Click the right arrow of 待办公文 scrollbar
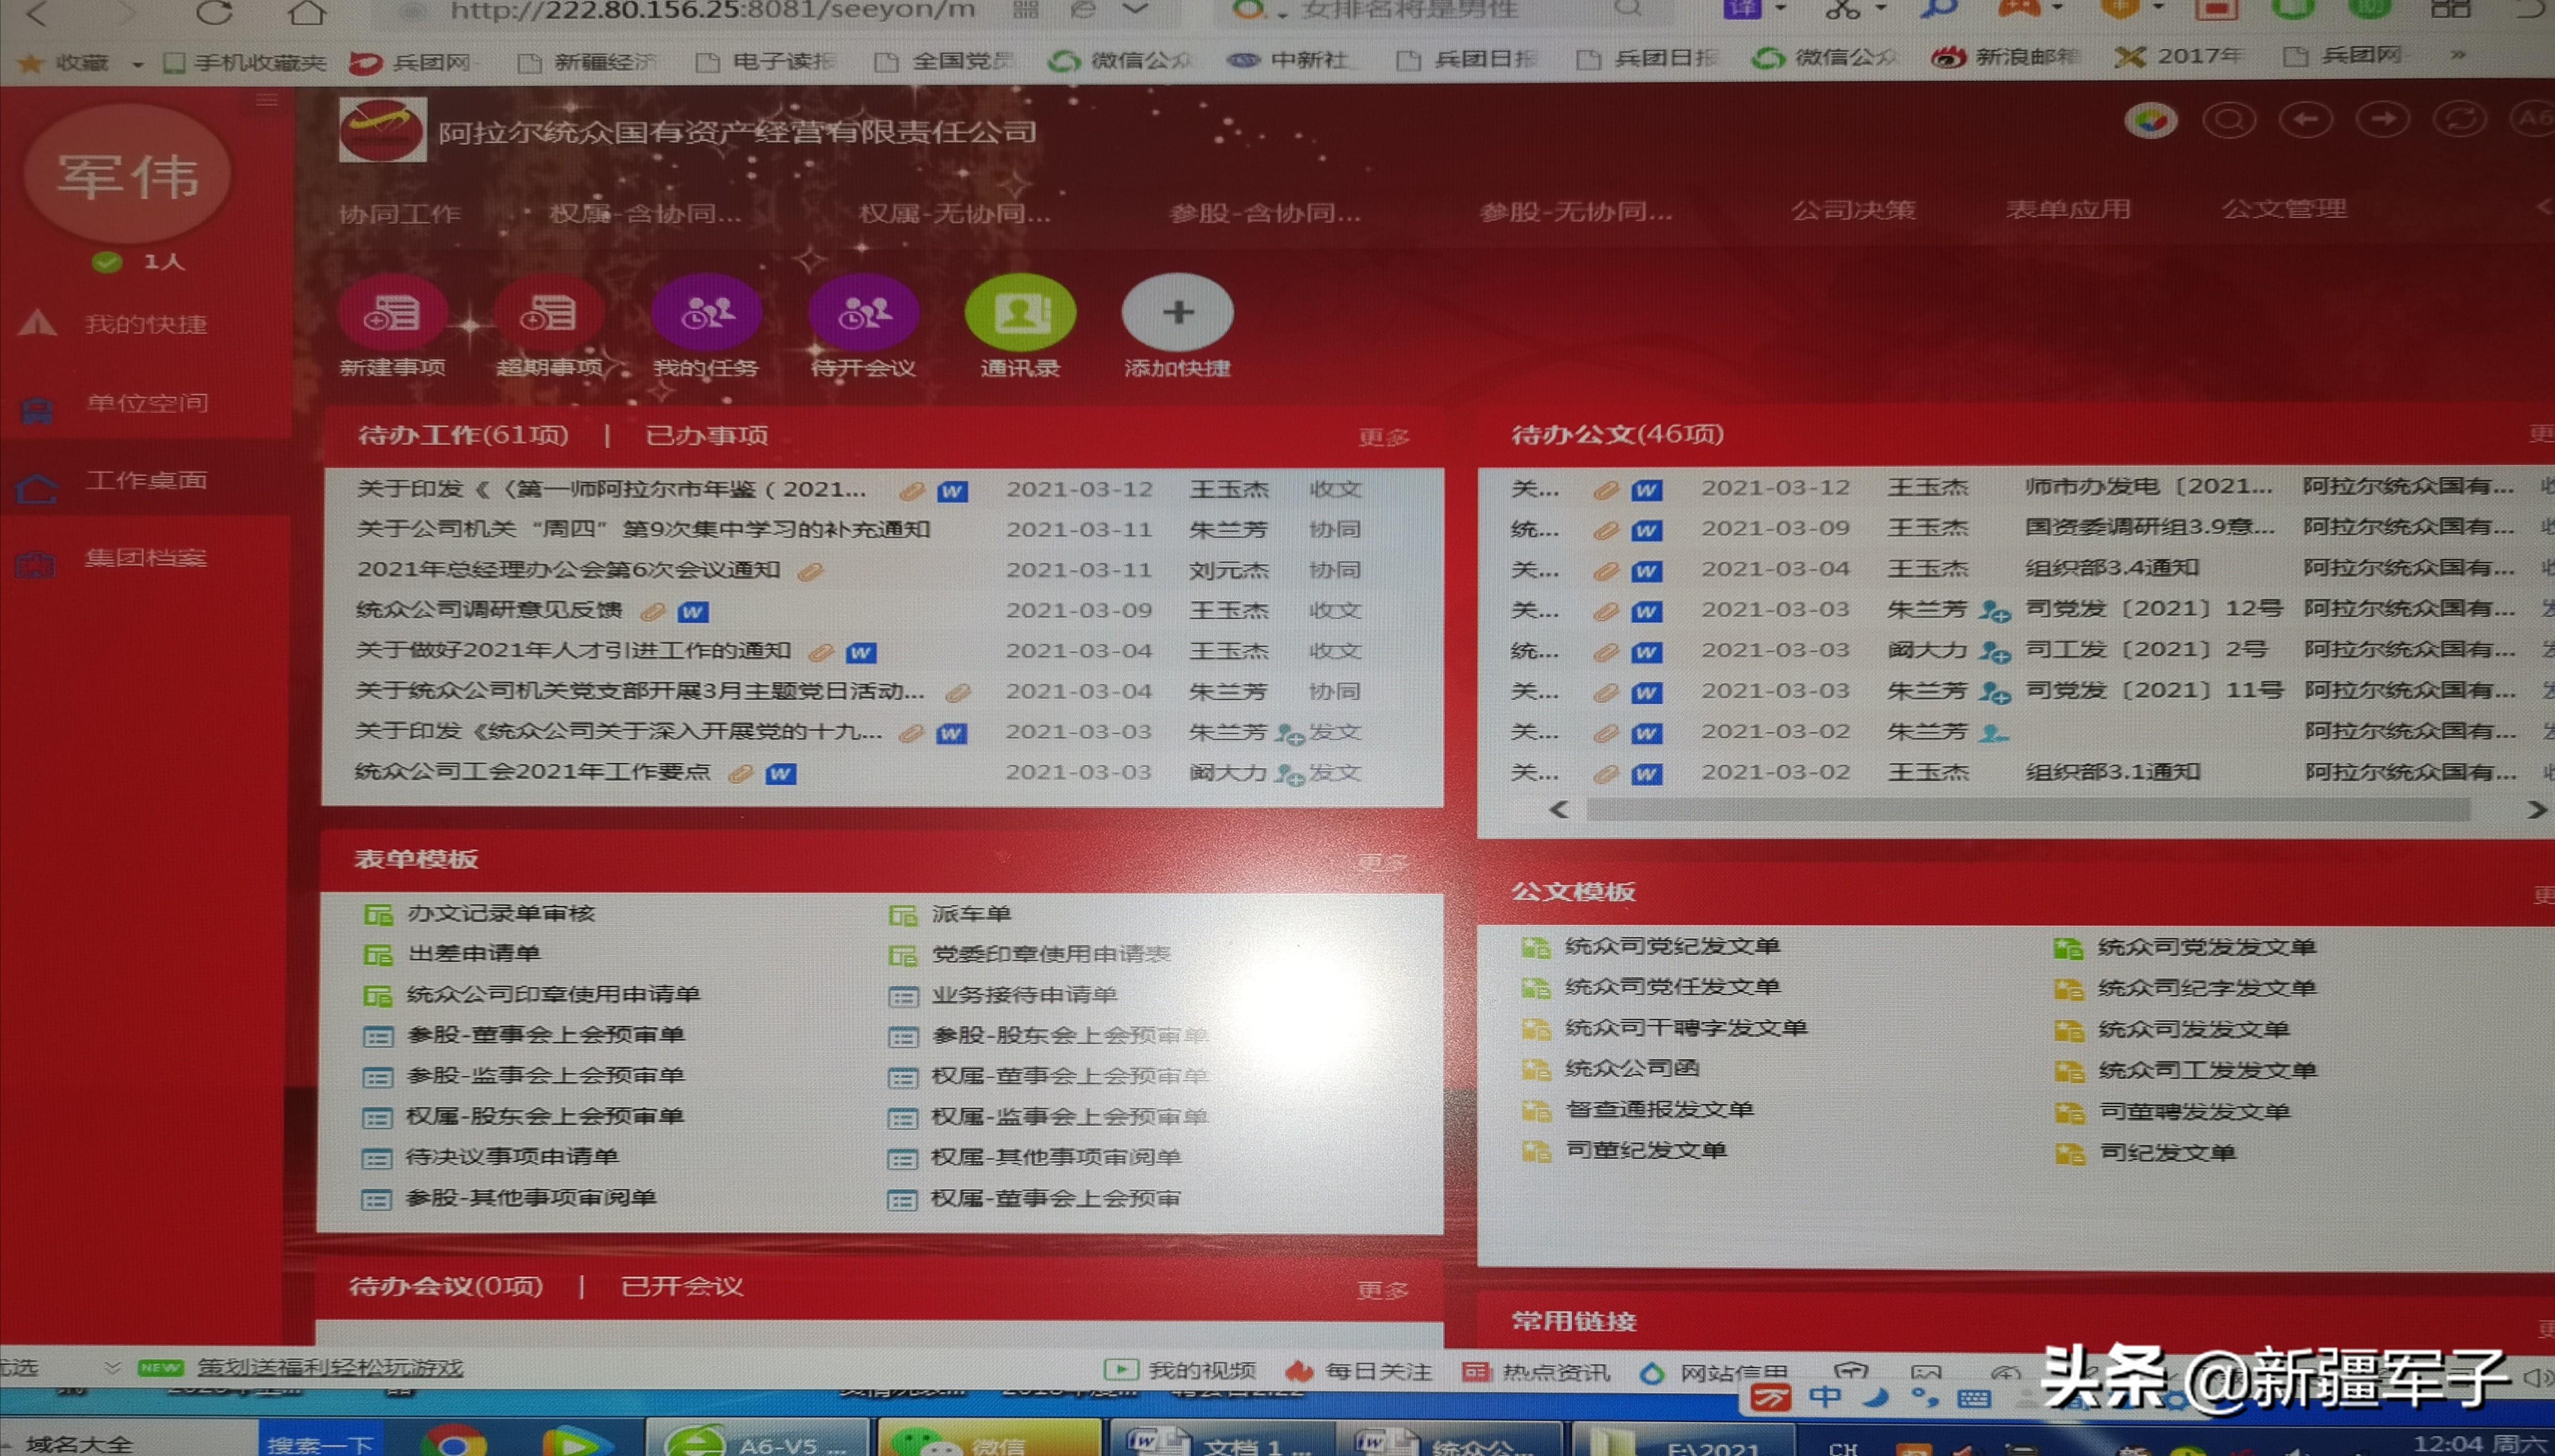Viewport: 2555px width, 1456px height. pos(2535,809)
